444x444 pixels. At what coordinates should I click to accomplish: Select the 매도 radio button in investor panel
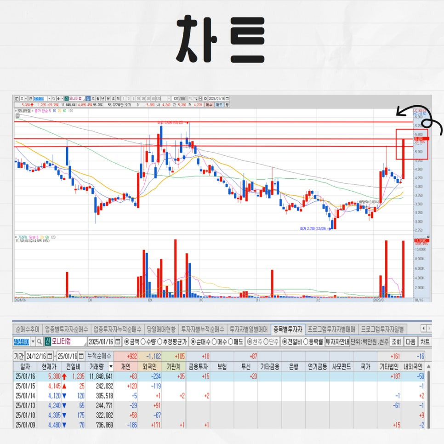coord(230,342)
